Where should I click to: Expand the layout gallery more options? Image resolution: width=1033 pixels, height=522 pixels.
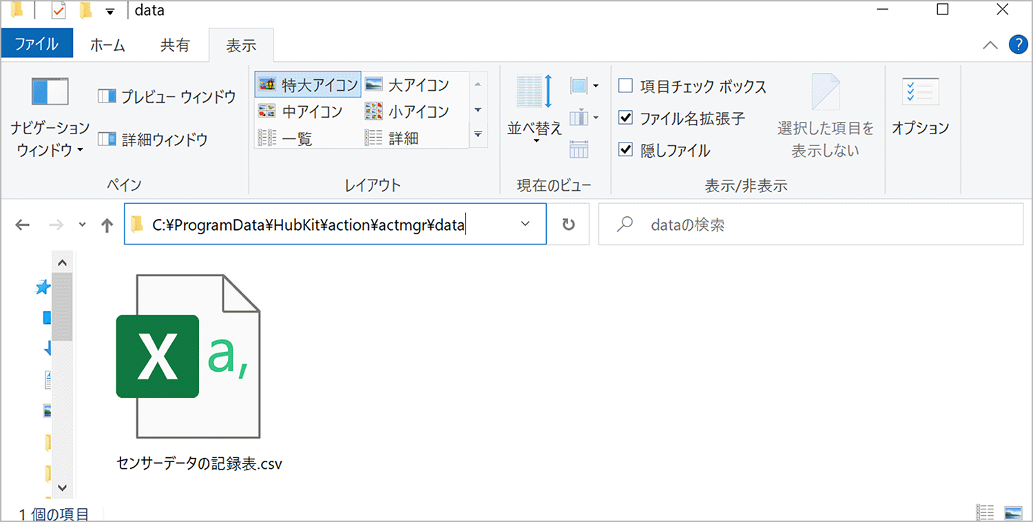click(x=478, y=135)
